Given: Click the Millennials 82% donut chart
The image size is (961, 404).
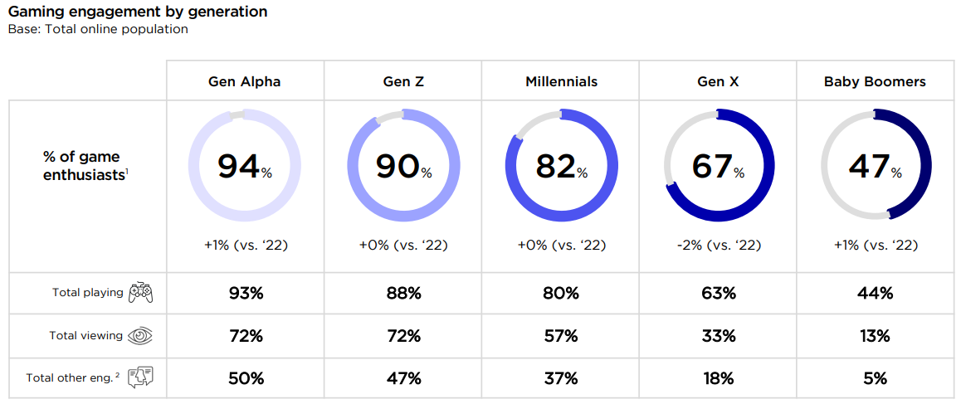Looking at the screenshot, I should coord(561,166).
